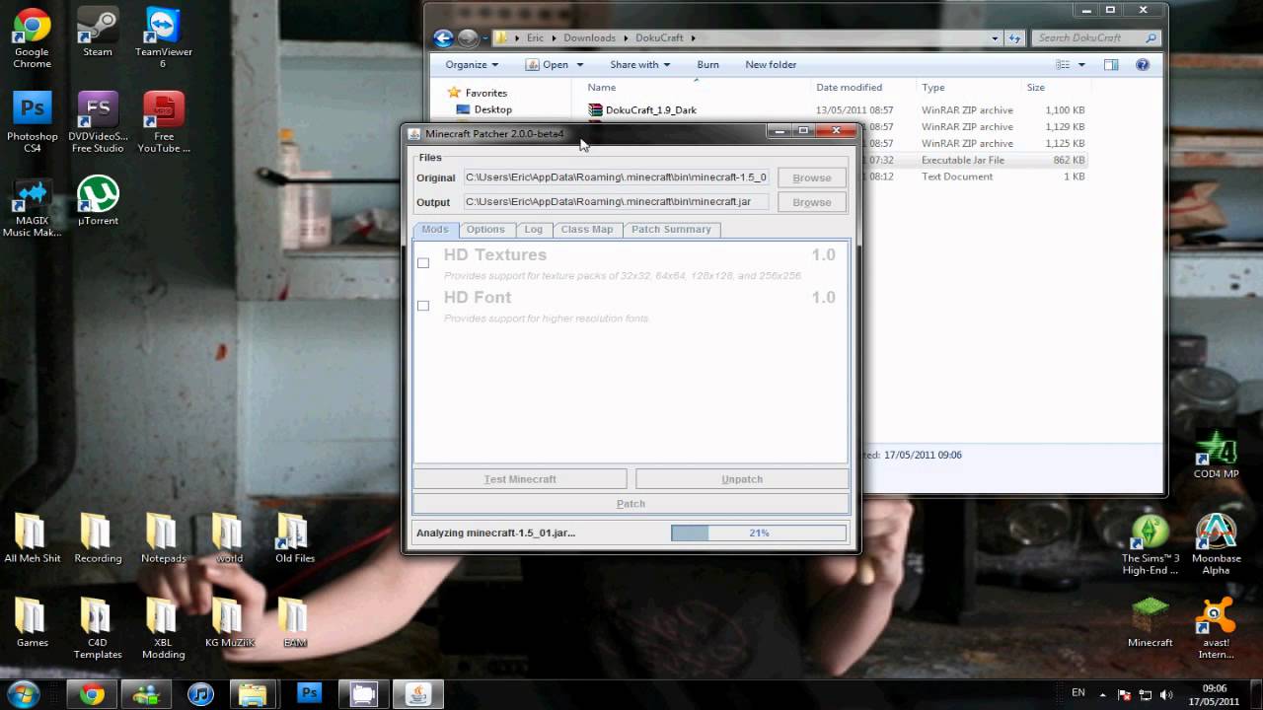Screen dimensions: 1263x710
Task: Select the Notepads folder on desktop
Action: pyautogui.click(x=164, y=538)
